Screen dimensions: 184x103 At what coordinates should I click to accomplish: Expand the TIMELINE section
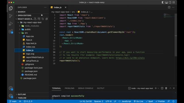tap(32, 98)
